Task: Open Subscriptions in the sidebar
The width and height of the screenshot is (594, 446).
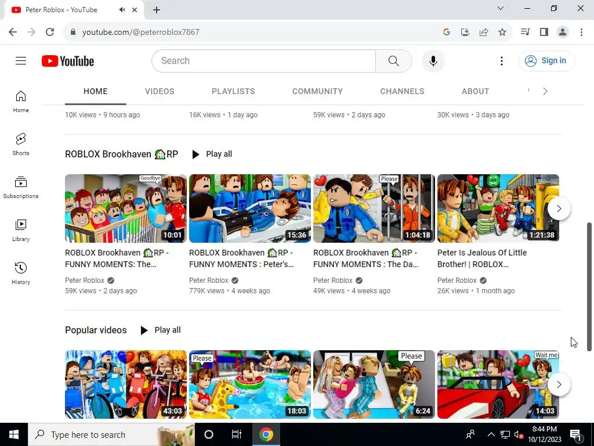Action: coord(21,188)
